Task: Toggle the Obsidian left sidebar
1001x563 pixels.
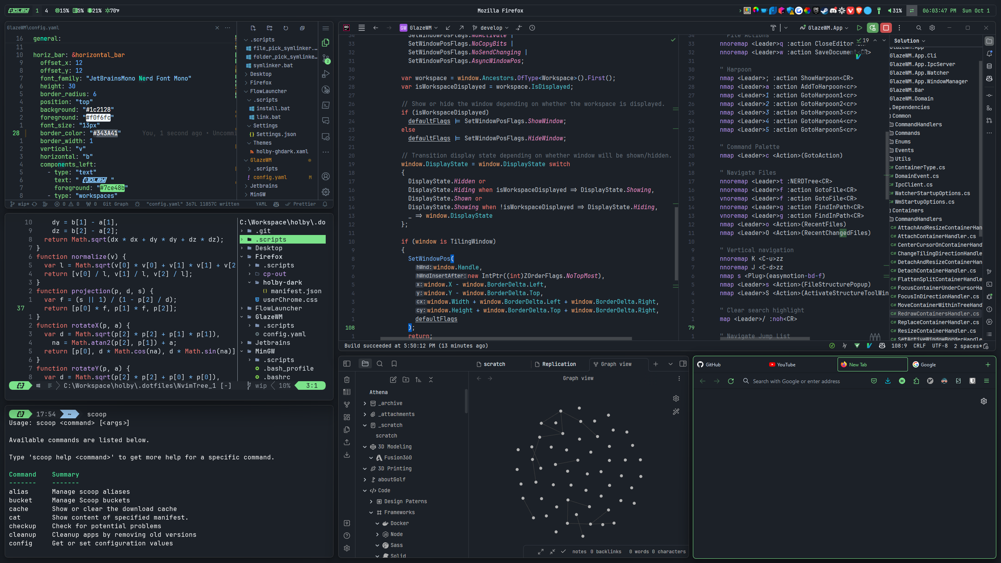Action: [x=347, y=364]
